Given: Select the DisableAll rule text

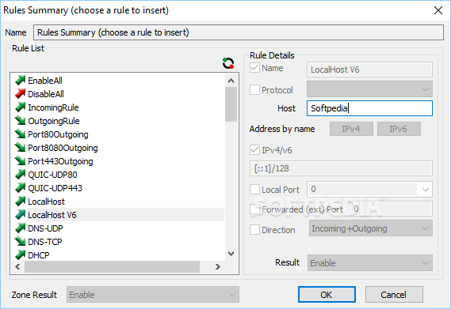Looking at the screenshot, I should (46, 94).
